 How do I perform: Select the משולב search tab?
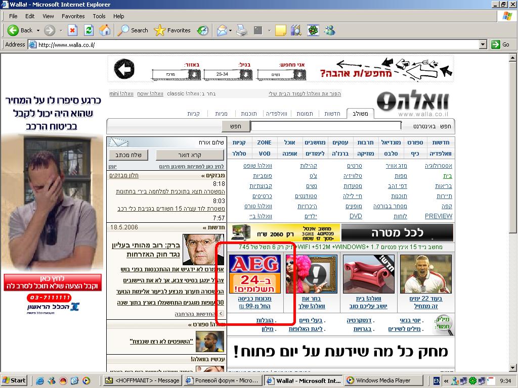360,114
